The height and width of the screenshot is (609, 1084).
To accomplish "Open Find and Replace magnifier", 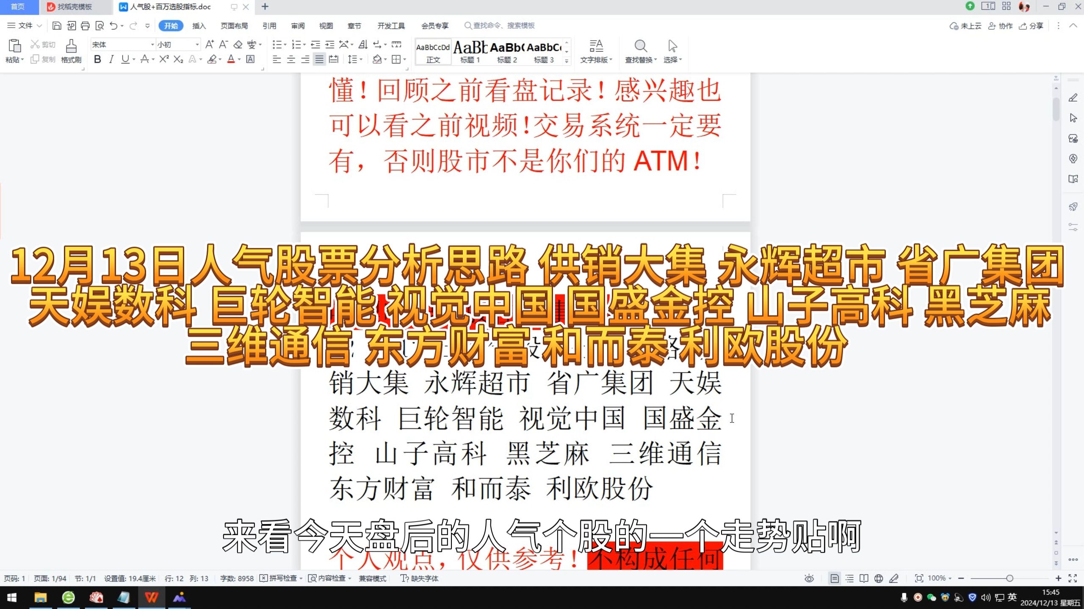I will click(x=640, y=46).
